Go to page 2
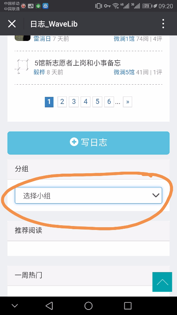Screen dimensions: 177x315 [x=62, y=102]
